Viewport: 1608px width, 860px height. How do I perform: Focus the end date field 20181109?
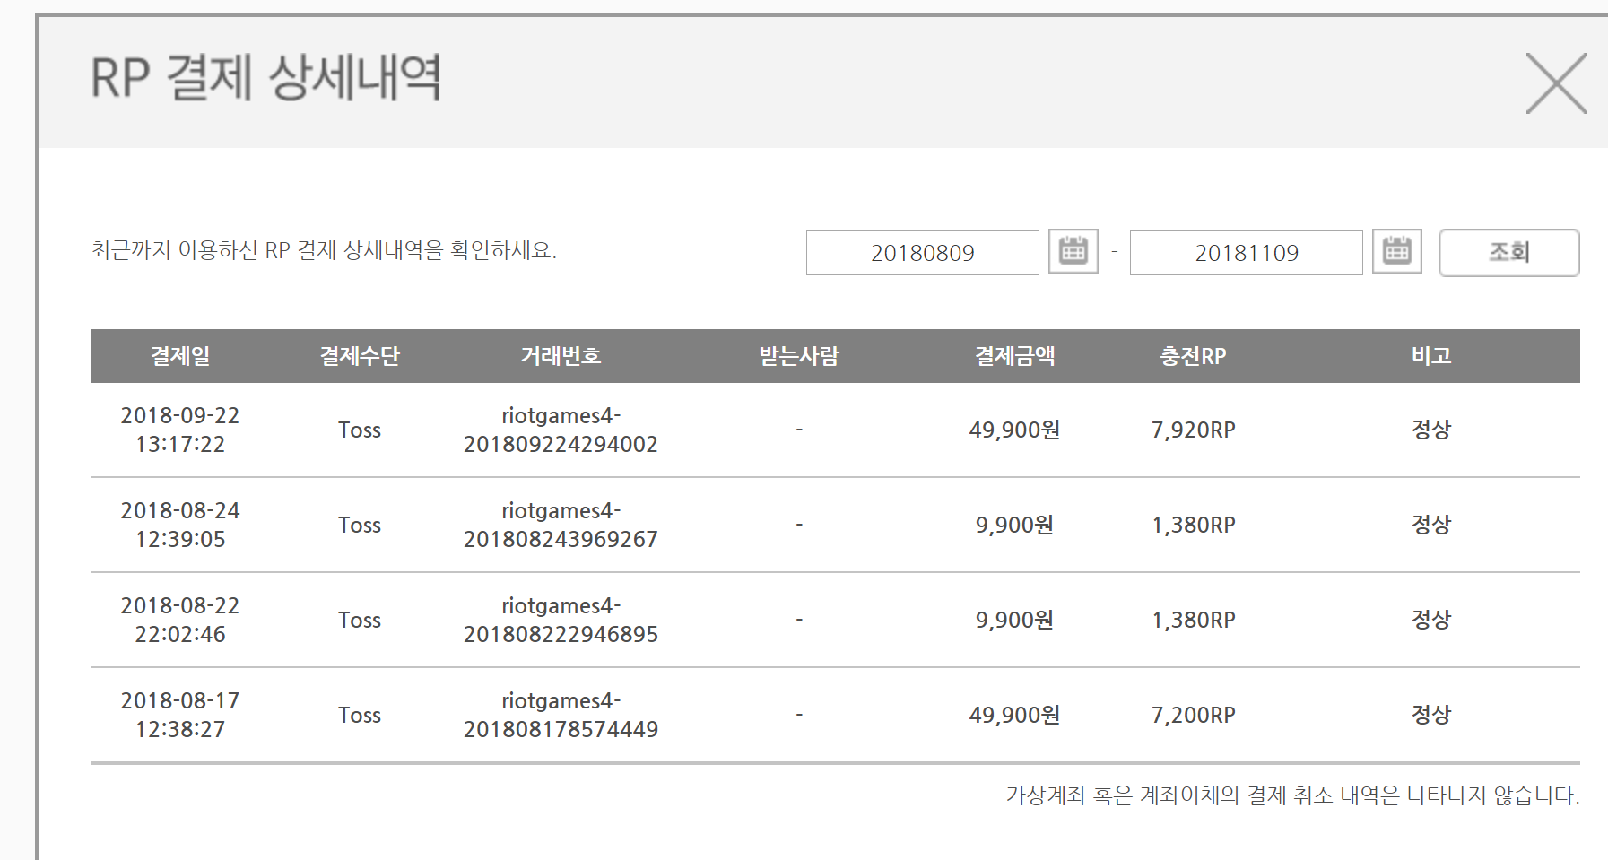point(1247,253)
